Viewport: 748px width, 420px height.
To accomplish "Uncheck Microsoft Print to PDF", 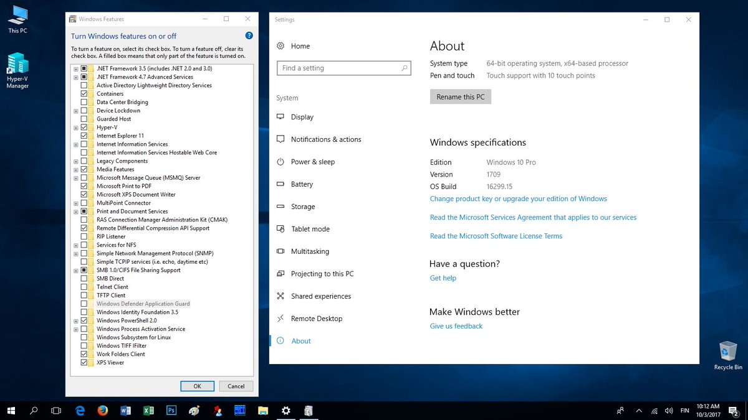I will point(84,186).
